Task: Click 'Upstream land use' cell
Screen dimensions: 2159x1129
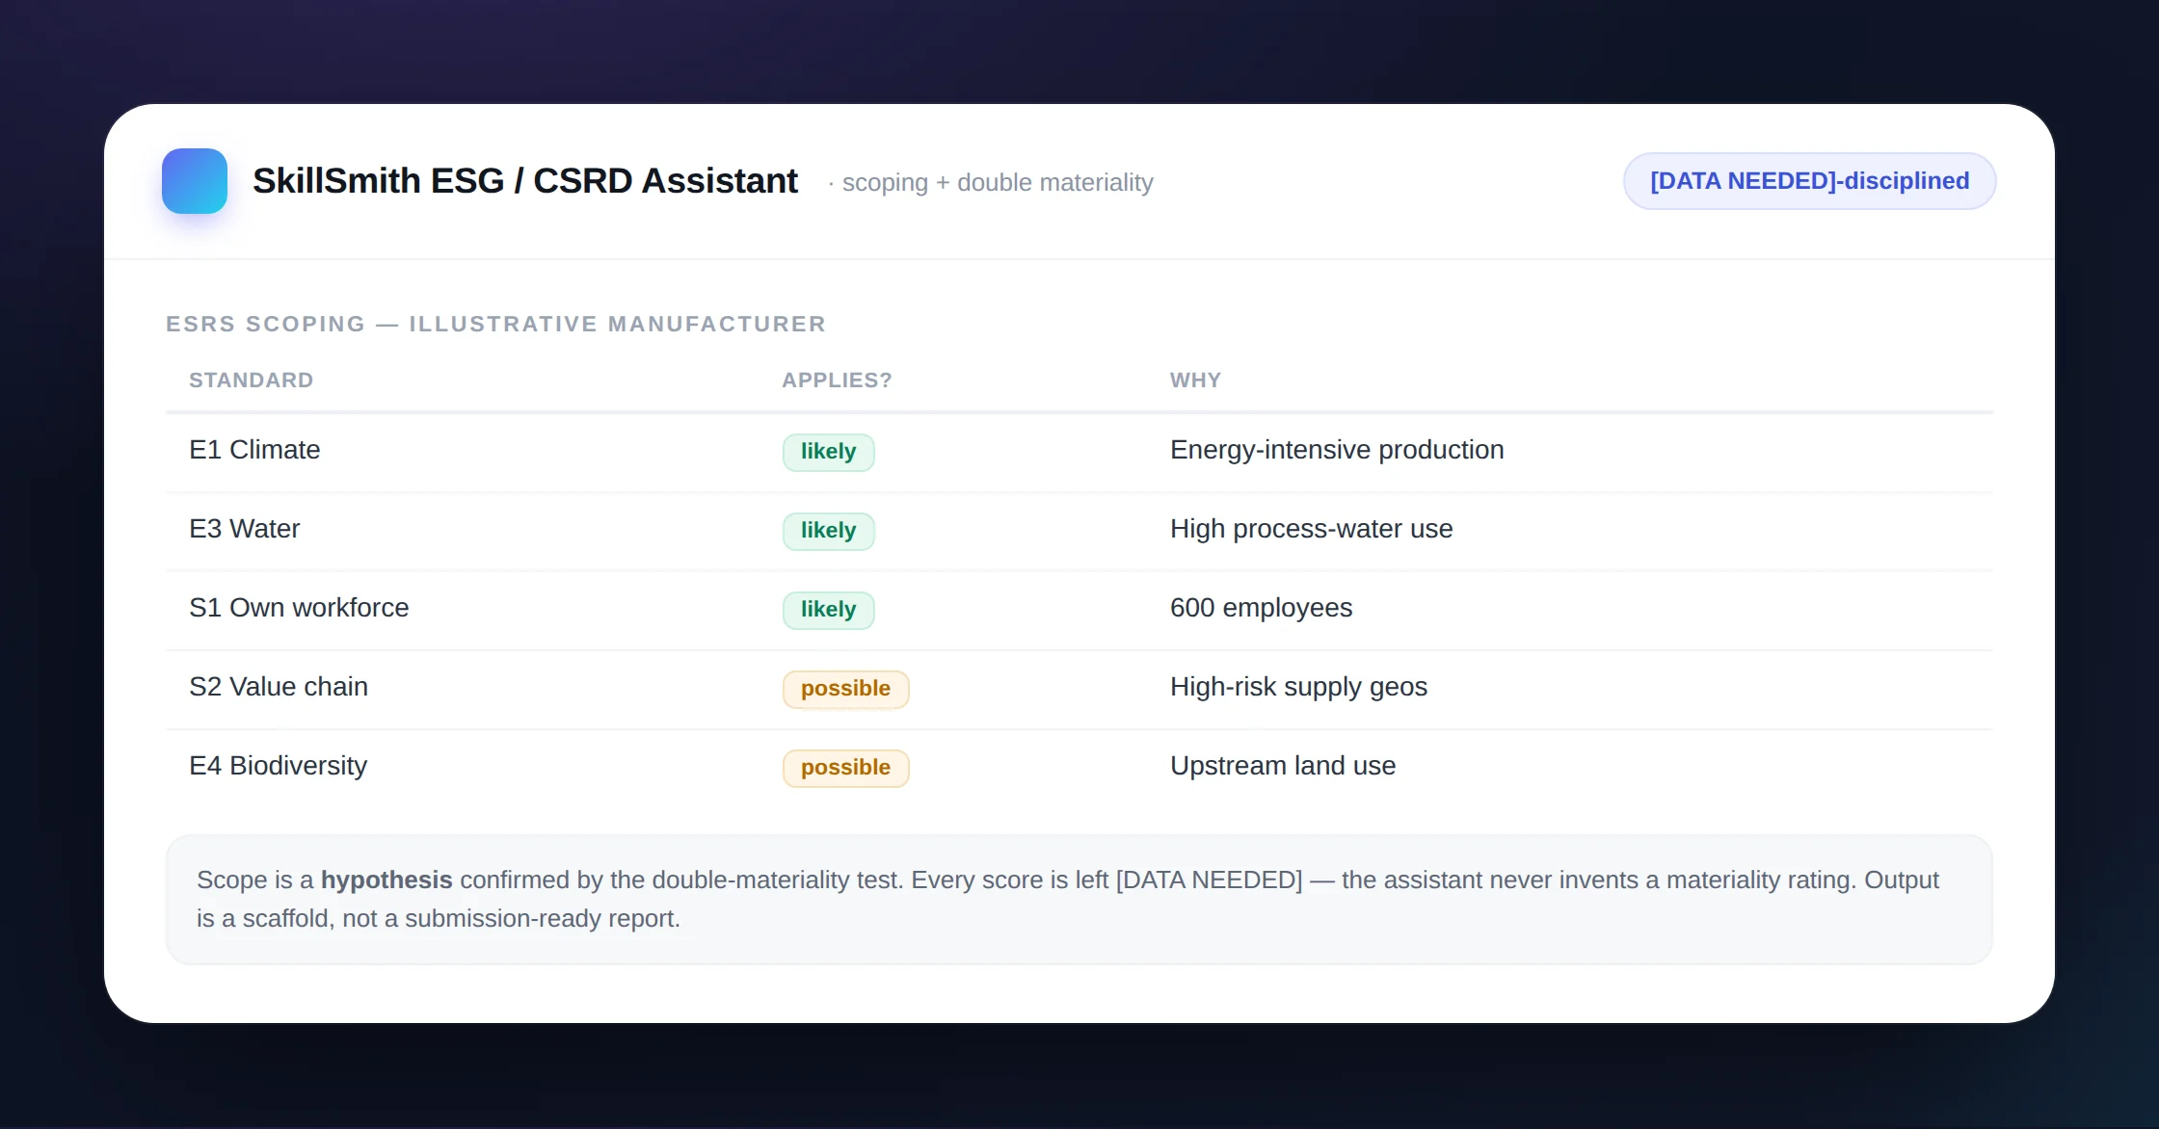Action: [1283, 766]
